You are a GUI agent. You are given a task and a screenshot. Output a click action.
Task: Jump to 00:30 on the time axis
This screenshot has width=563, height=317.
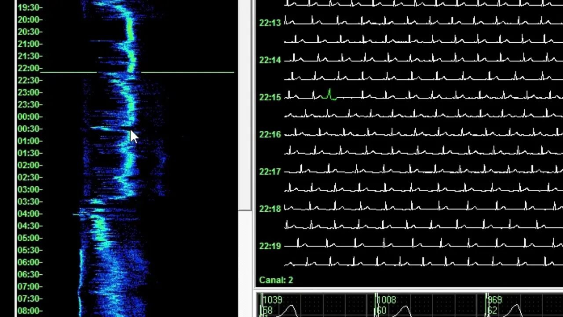click(x=30, y=129)
